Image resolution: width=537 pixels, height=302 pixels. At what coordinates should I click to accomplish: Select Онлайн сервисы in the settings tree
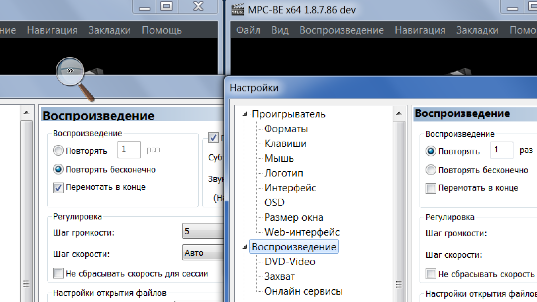point(303,291)
